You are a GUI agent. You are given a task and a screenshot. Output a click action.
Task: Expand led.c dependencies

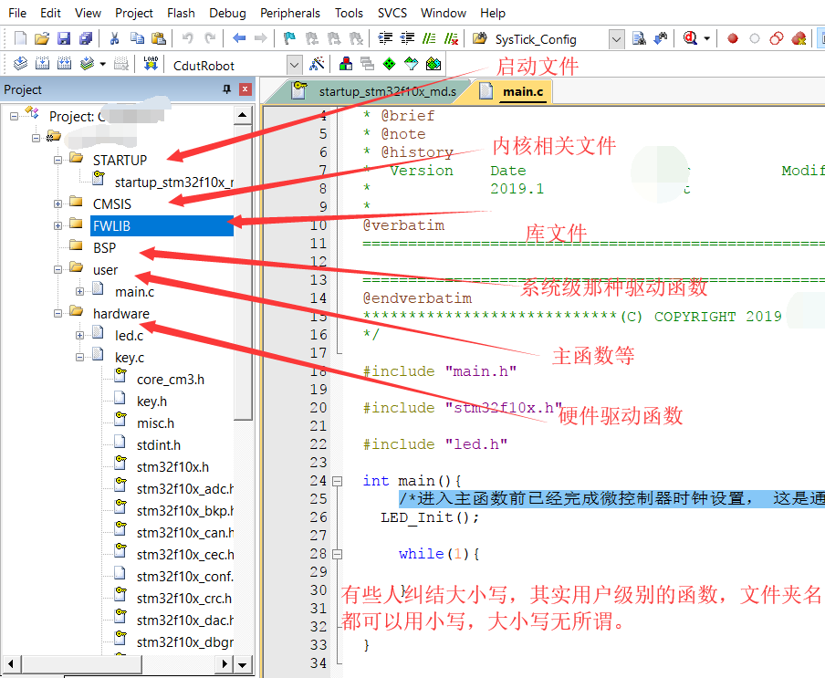[79, 335]
